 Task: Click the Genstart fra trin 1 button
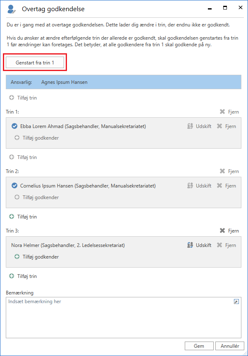35,62
